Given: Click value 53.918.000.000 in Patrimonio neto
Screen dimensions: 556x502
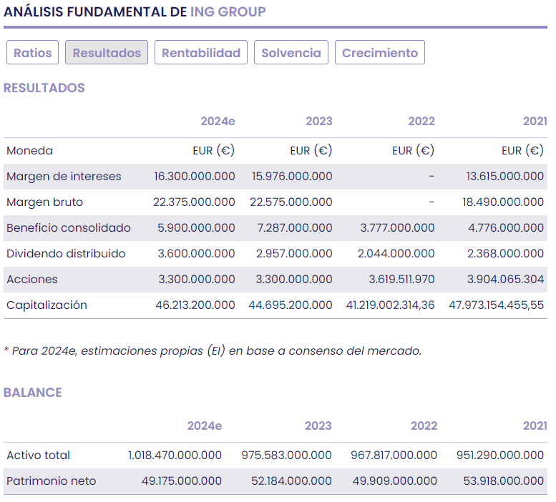Looking at the screenshot, I should [x=504, y=481].
